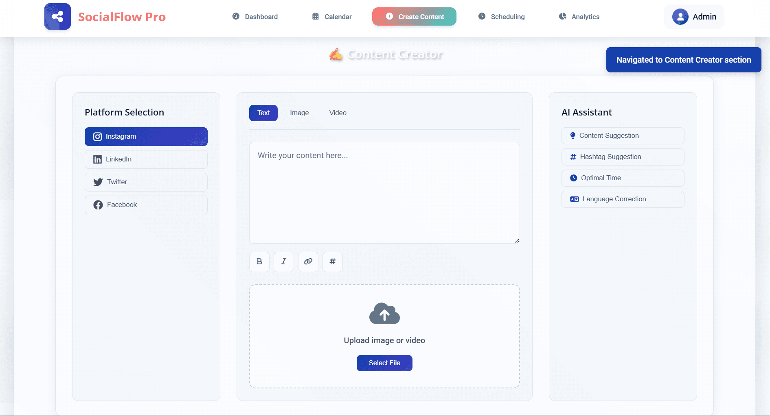Insert a link with the link button
This screenshot has height=416, width=770.
[x=308, y=261]
